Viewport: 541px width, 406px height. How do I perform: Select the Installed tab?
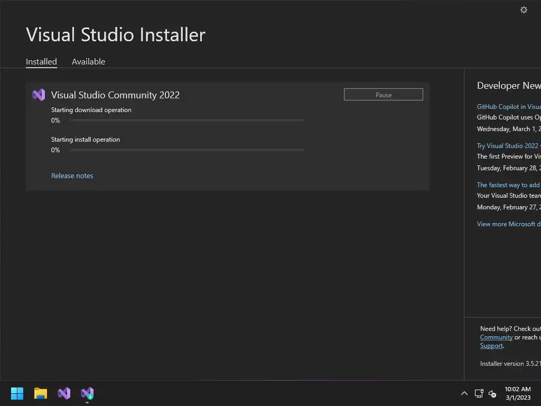(41, 61)
